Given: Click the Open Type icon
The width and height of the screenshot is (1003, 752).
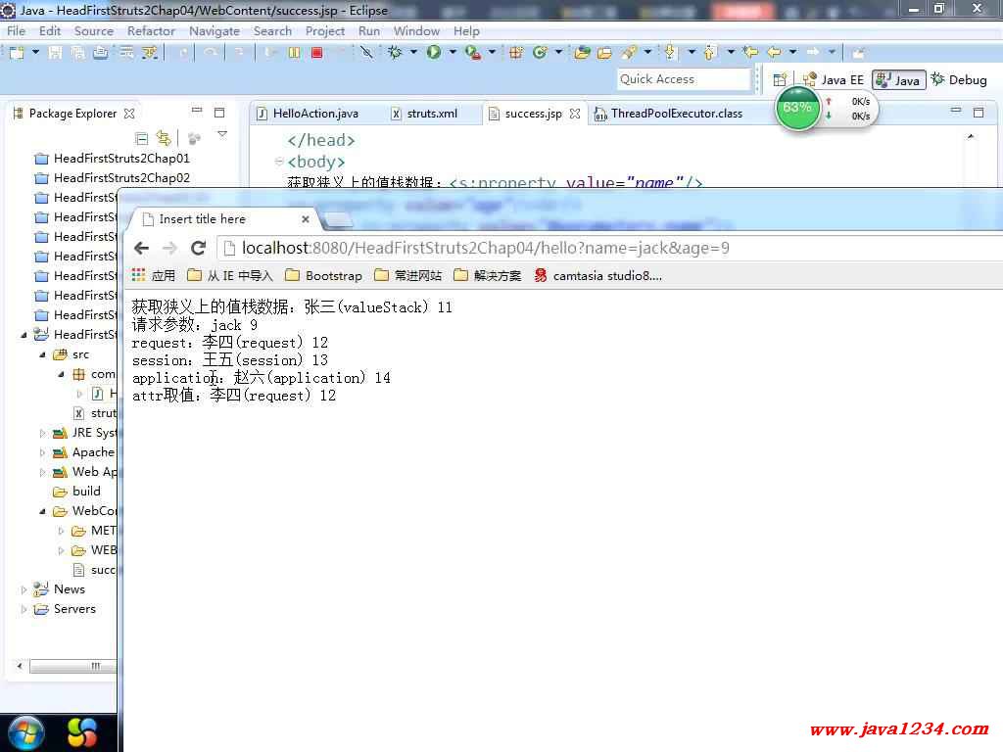Looking at the screenshot, I should (582, 53).
